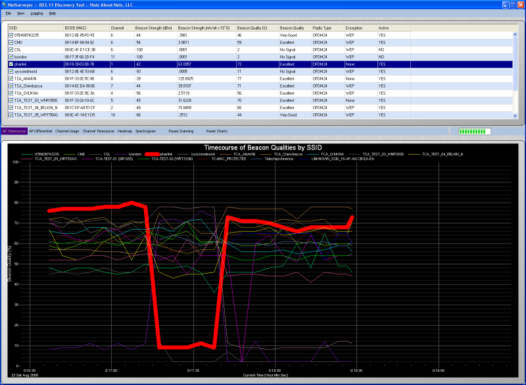Sort by Beacon Strength (dBm) header

[x=155, y=28]
